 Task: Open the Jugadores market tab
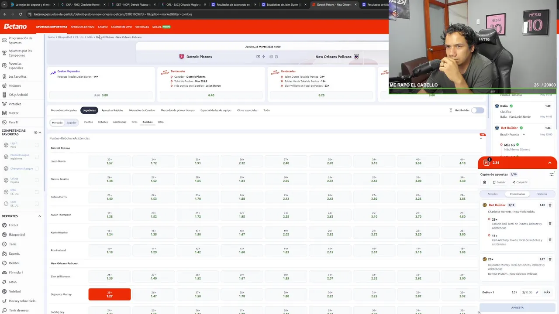coord(89,110)
